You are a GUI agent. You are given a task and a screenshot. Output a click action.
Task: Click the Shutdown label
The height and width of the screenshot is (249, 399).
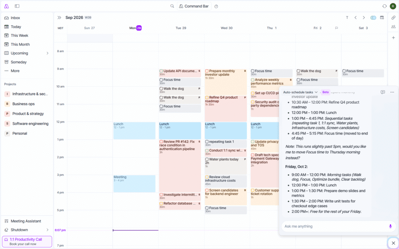[x=19, y=230]
